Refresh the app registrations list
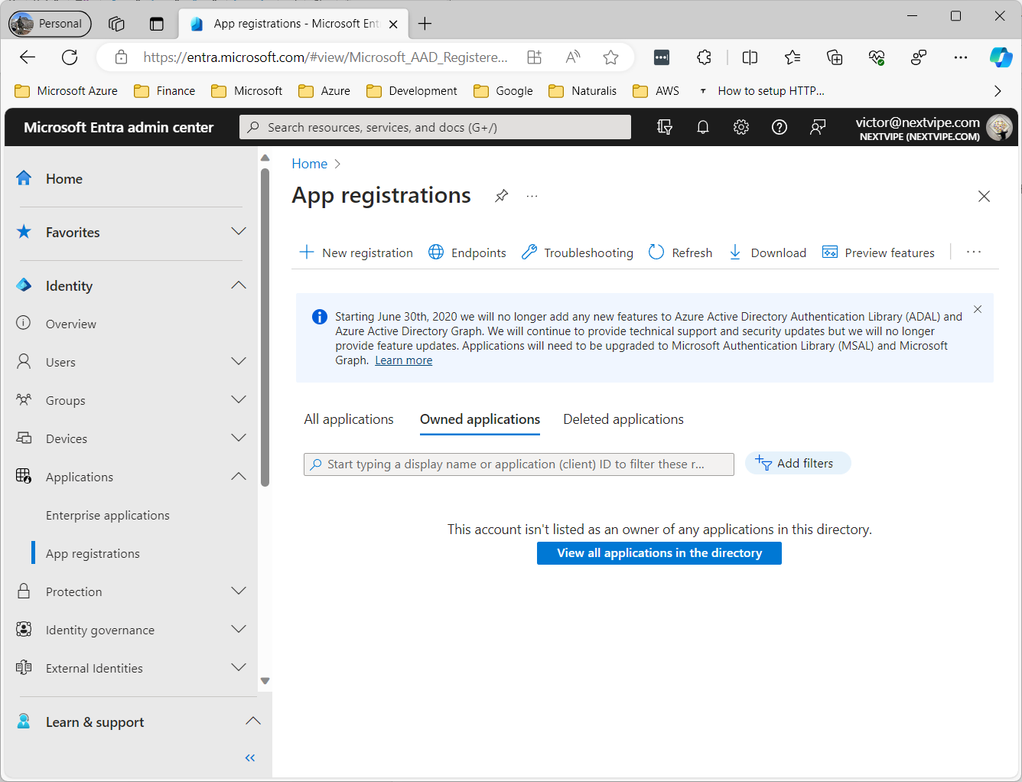The image size is (1022, 782). (x=680, y=253)
